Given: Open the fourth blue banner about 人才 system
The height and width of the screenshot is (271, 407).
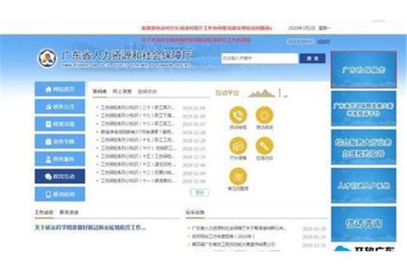Looking at the screenshot, I should click(x=364, y=186).
